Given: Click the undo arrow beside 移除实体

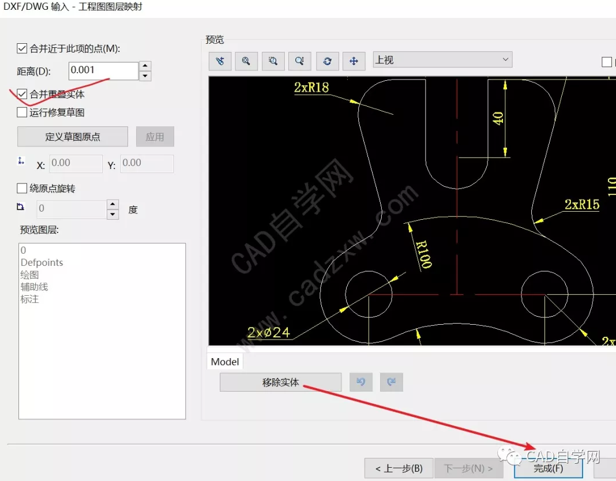Looking at the screenshot, I should coord(361,382).
